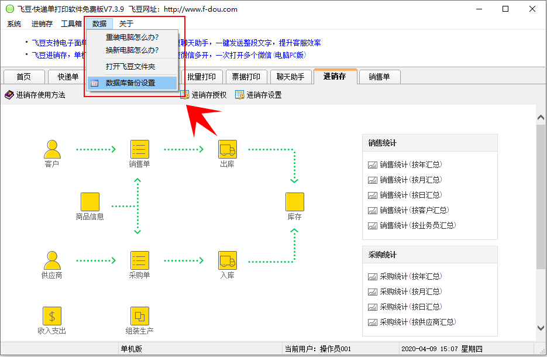The height and width of the screenshot is (357, 547).
Task: Choose 打开飞豆文件夹 from menu
Action: point(132,66)
